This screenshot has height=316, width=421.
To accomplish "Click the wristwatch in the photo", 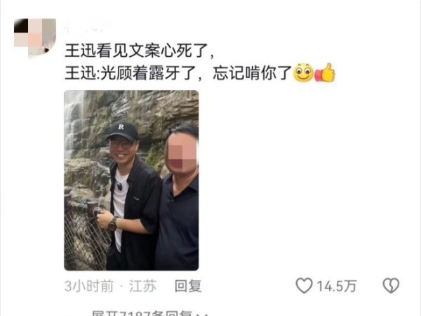I will [x=113, y=223].
